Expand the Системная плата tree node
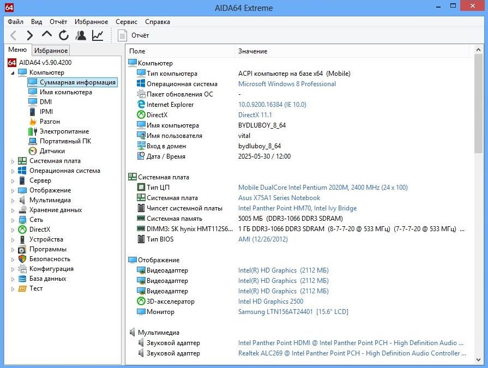488x368 pixels. [13, 161]
